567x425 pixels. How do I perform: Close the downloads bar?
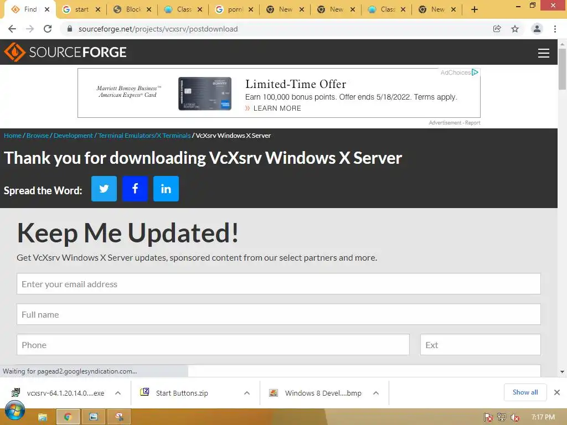(557, 392)
